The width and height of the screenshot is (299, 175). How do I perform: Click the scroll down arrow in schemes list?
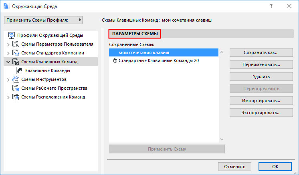(221, 139)
